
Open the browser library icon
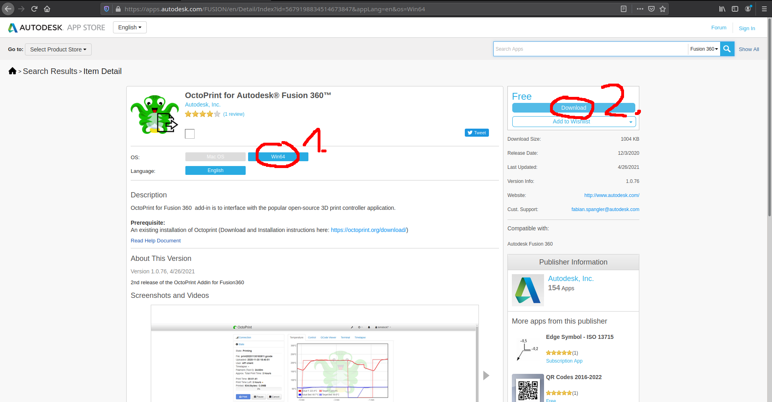point(722,8)
